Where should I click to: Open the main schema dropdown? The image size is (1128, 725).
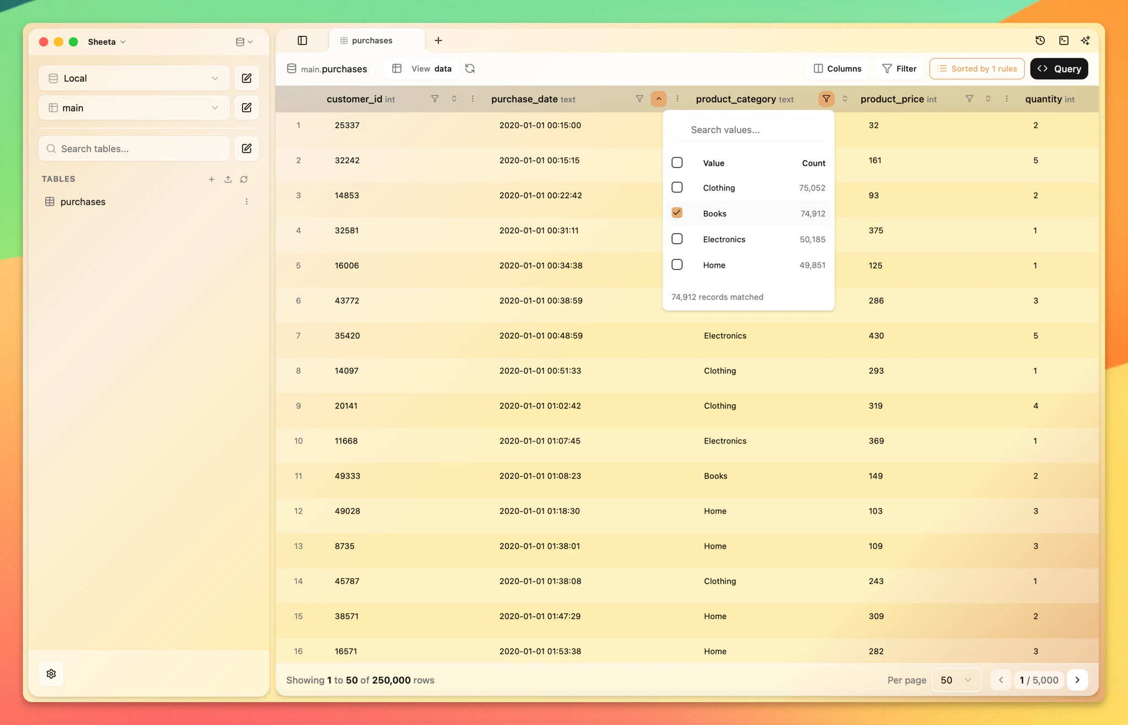point(134,107)
